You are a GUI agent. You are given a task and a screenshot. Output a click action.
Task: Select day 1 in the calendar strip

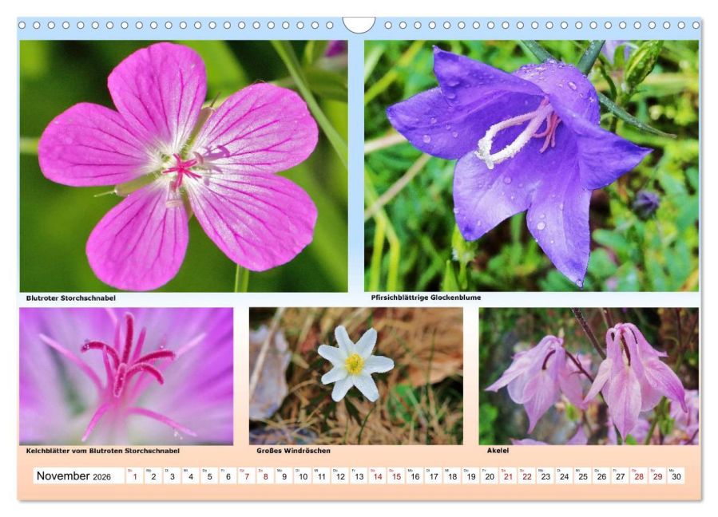pyautogui.click(x=135, y=476)
